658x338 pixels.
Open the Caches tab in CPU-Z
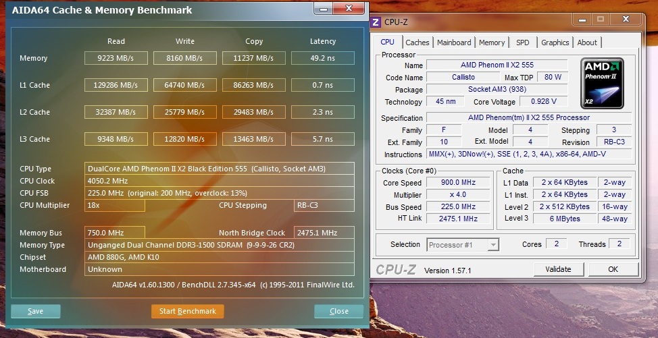pyautogui.click(x=417, y=43)
